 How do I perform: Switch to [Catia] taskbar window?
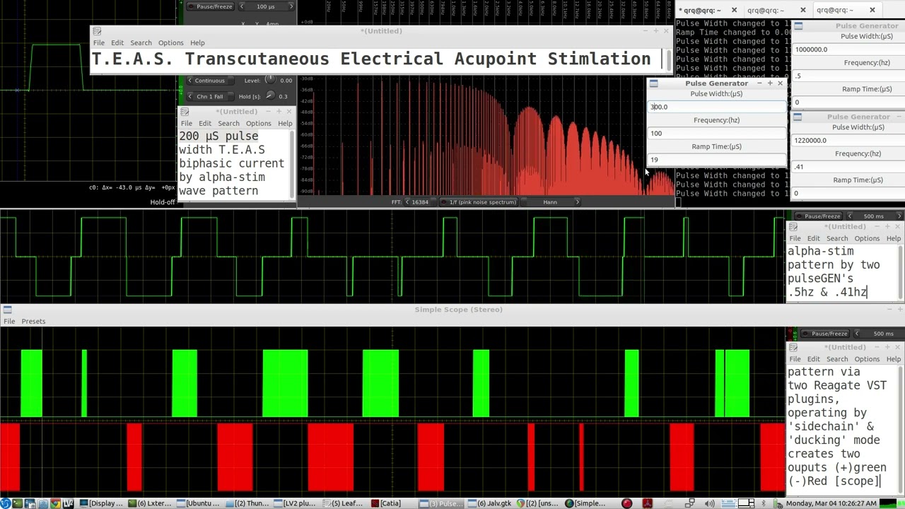click(386, 503)
